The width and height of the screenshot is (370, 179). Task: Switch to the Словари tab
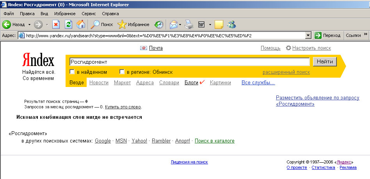(169, 83)
